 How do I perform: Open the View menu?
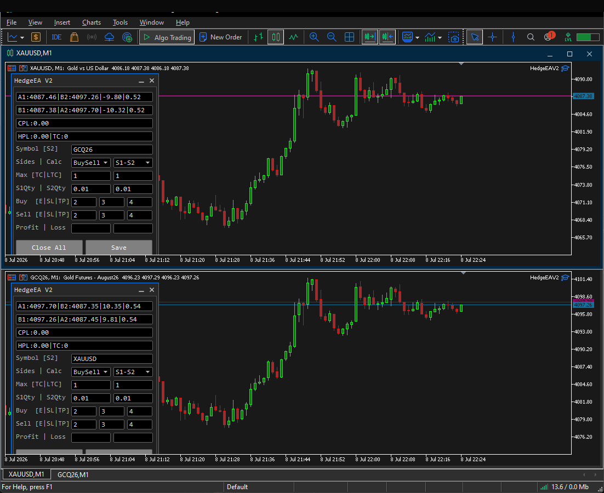pos(35,22)
